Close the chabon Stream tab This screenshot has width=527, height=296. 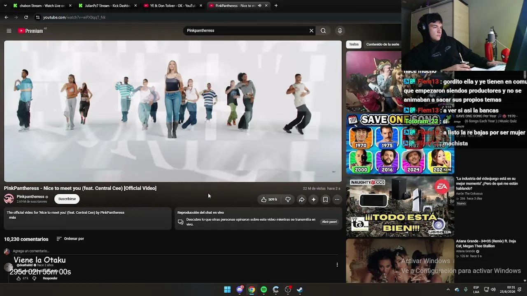[x=70, y=6]
